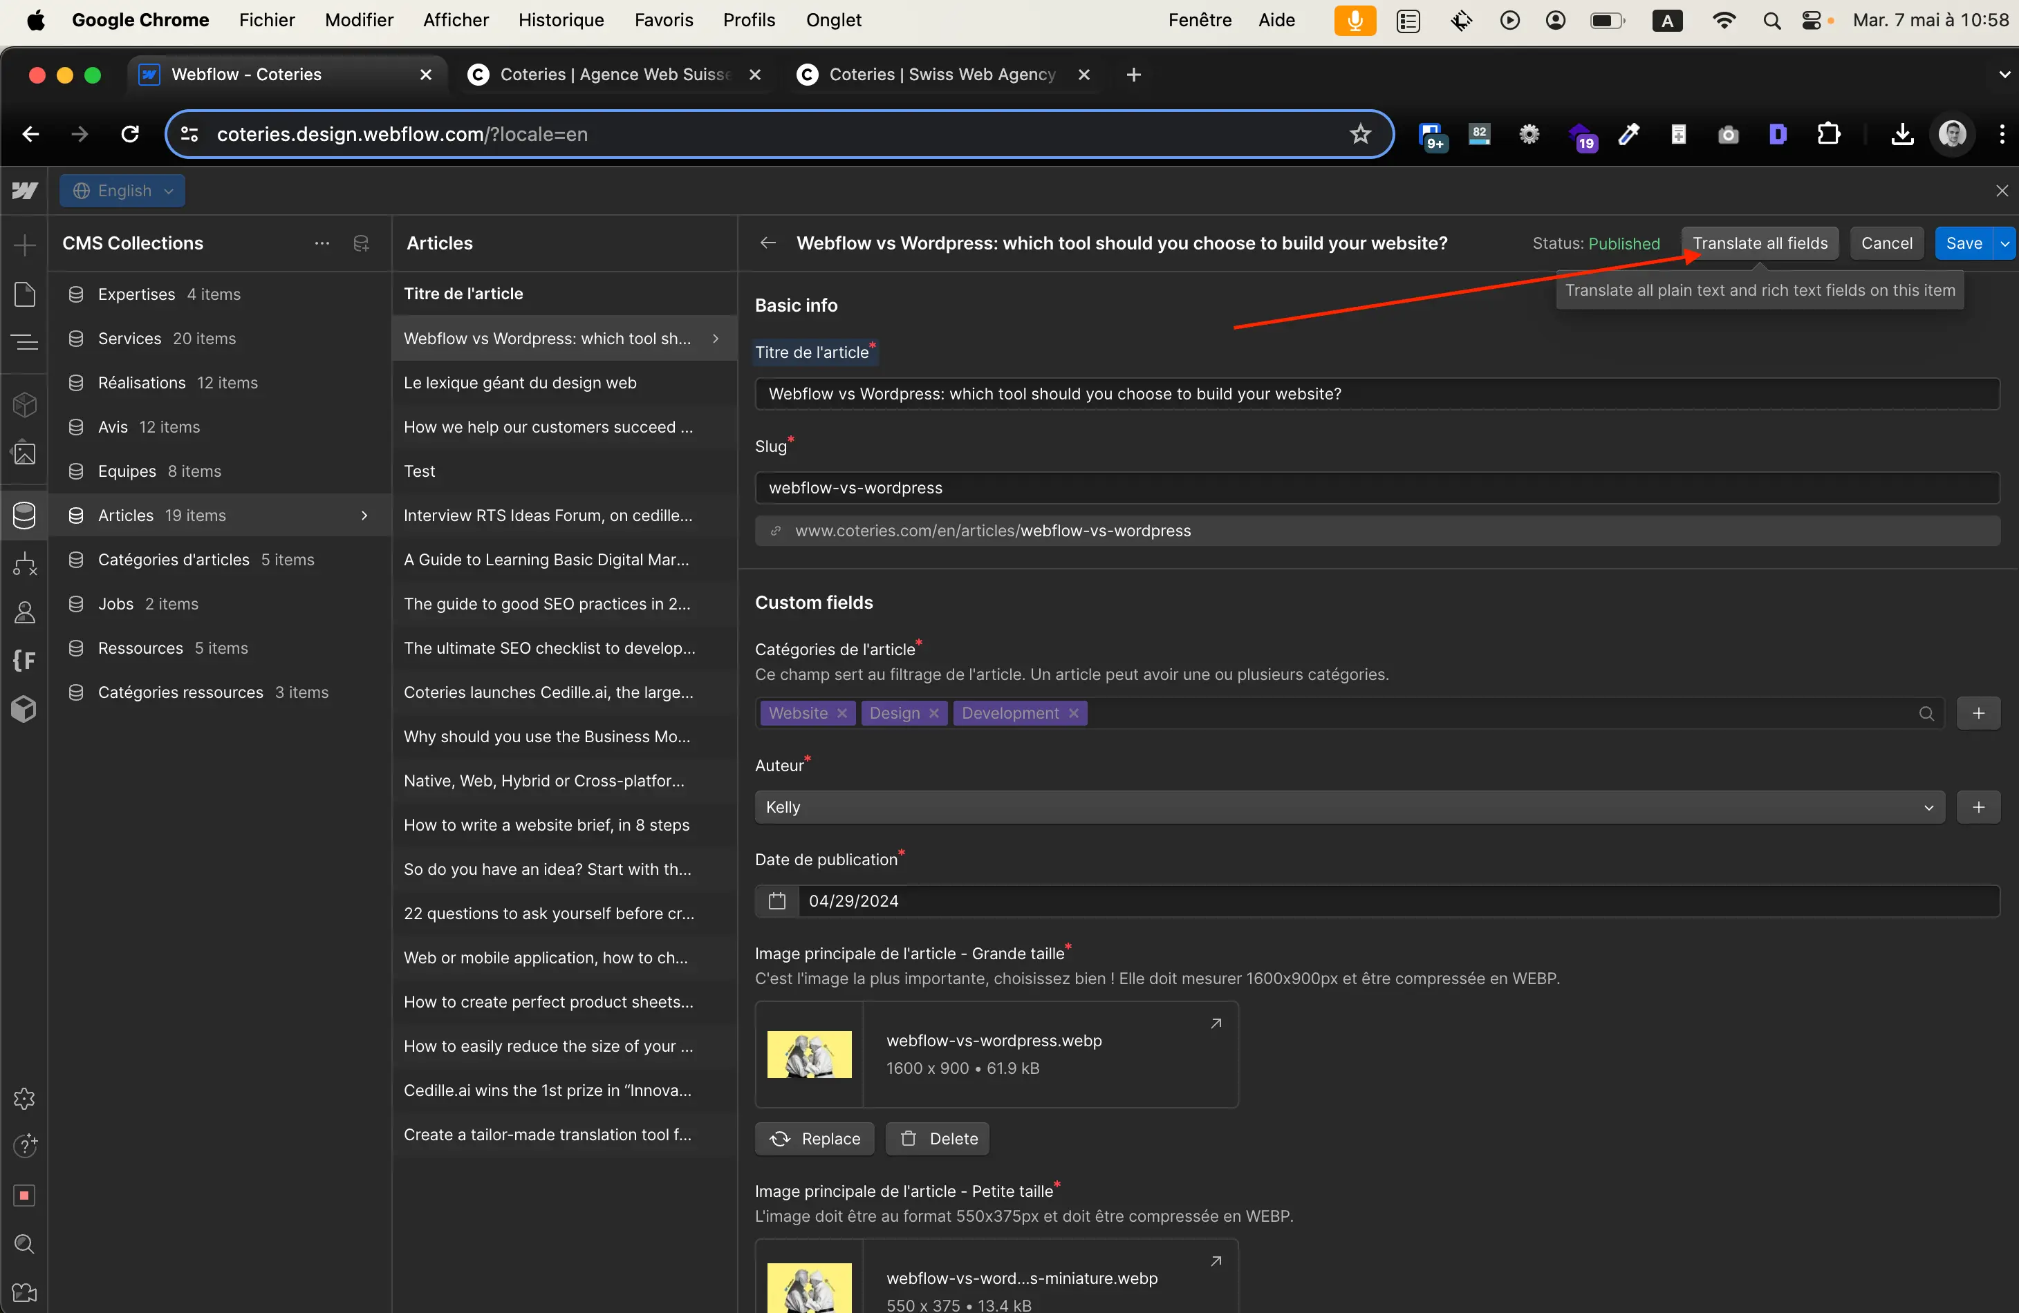Select the 'Test' article row
This screenshot has width=2019, height=1313.
pyautogui.click(x=564, y=471)
